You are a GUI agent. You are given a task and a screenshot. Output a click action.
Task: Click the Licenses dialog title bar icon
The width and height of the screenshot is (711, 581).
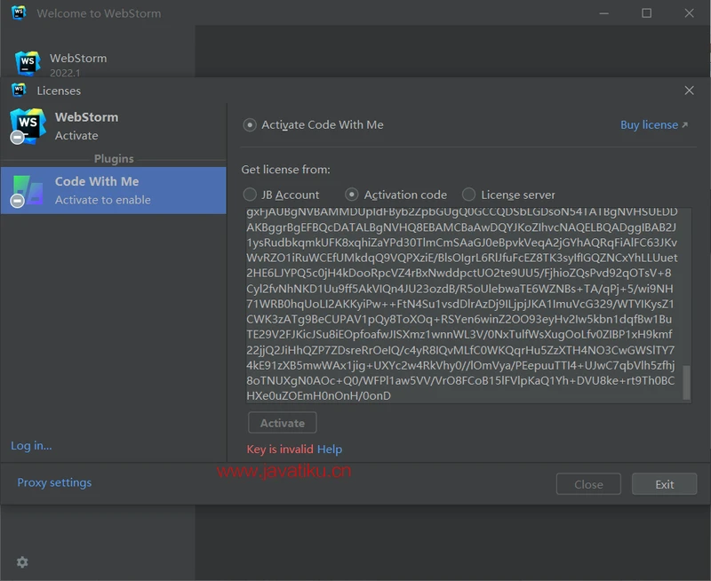pyautogui.click(x=19, y=91)
